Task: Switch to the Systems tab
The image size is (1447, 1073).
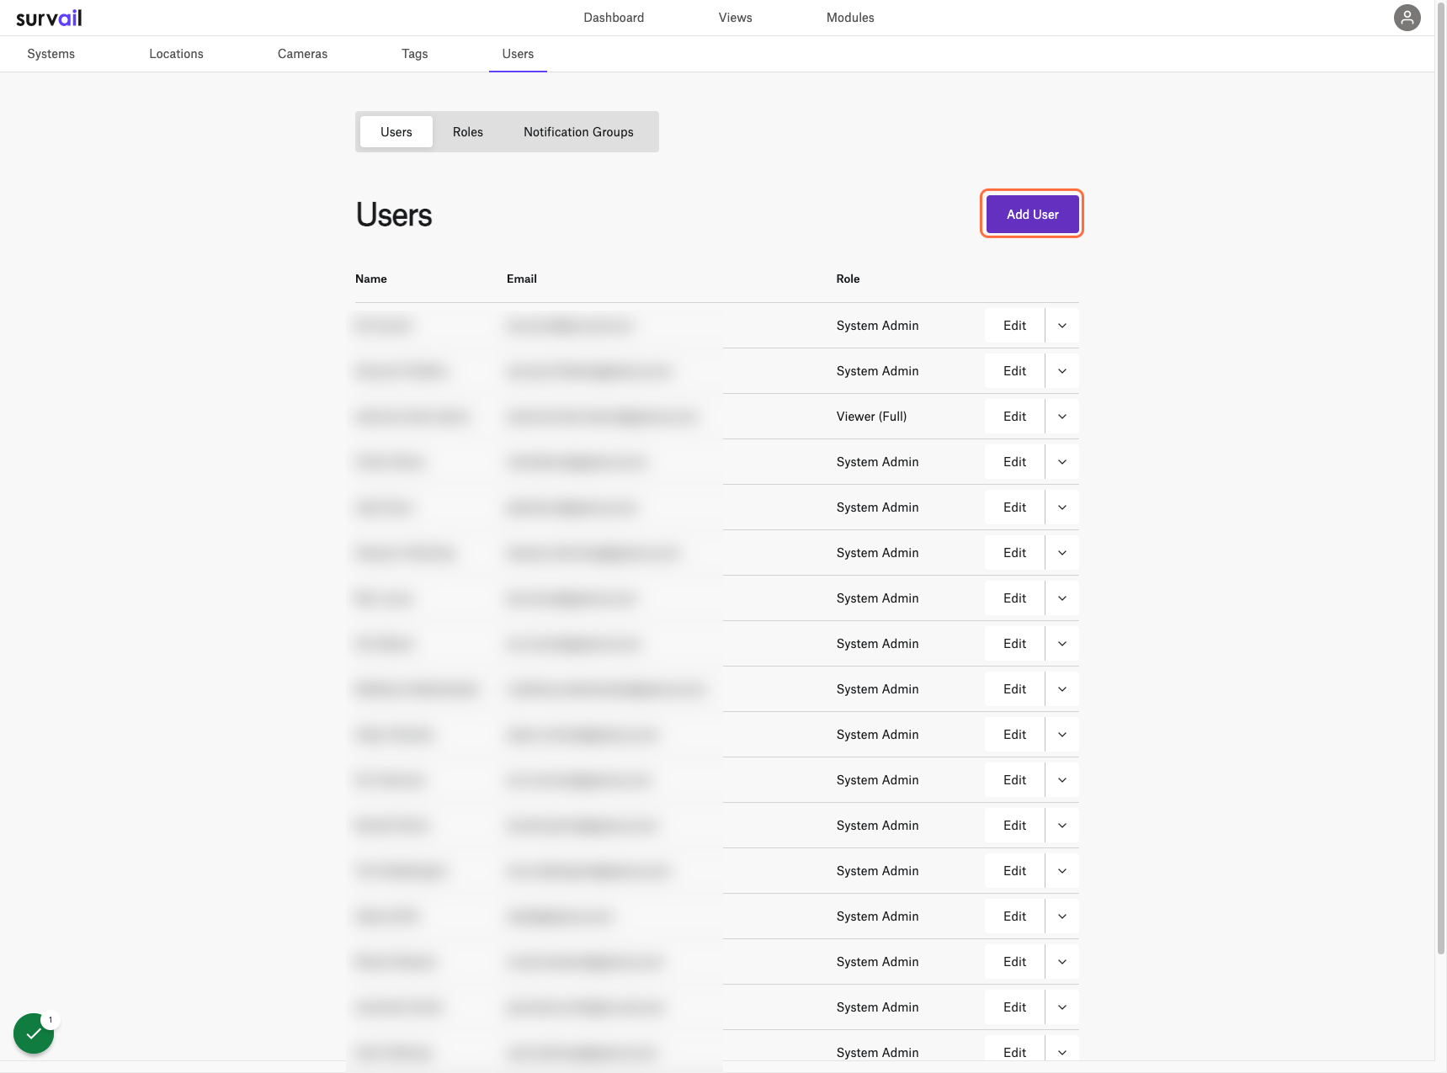Action: pyautogui.click(x=51, y=54)
